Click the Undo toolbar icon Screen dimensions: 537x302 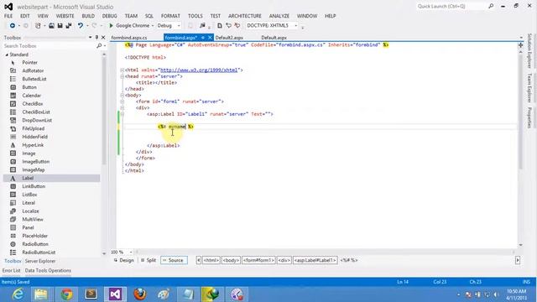point(81,26)
